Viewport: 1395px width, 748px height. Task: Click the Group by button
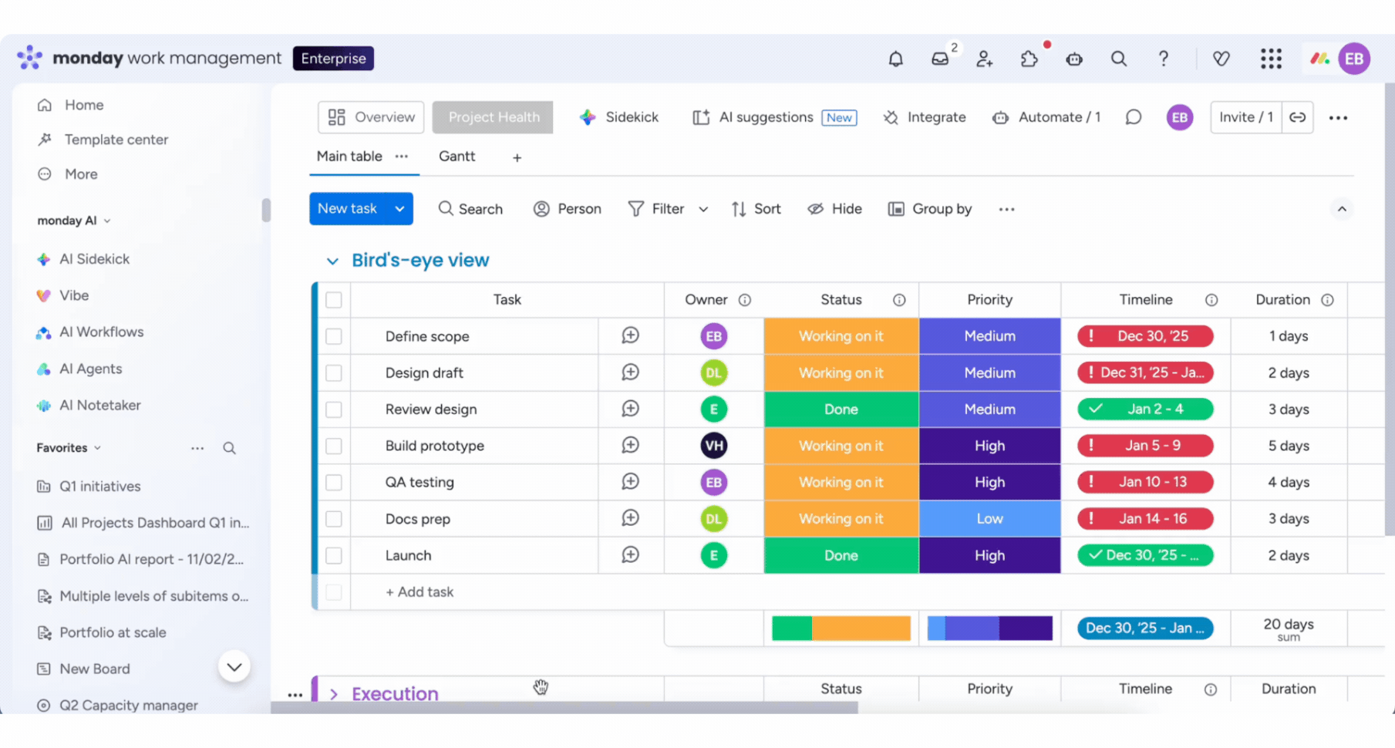(x=930, y=209)
